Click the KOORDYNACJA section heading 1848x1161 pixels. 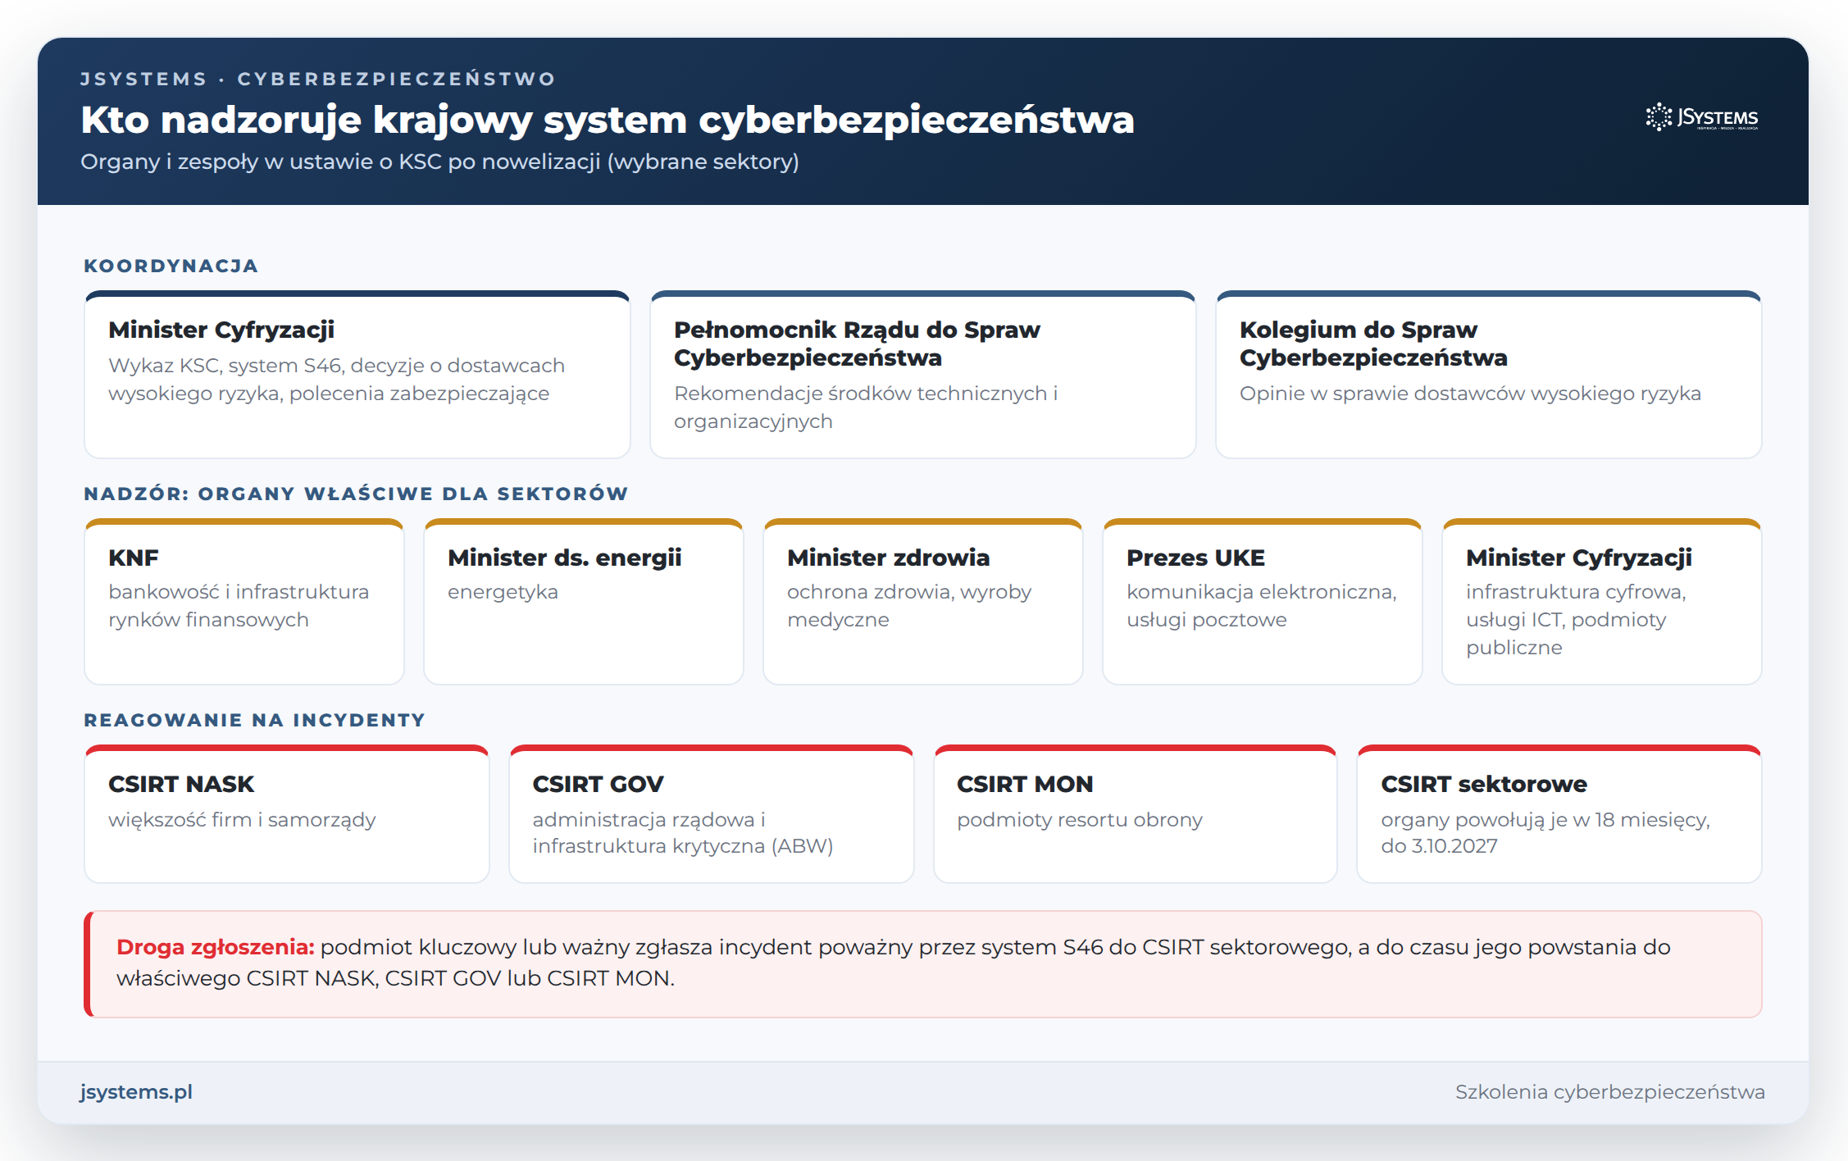(x=171, y=266)
